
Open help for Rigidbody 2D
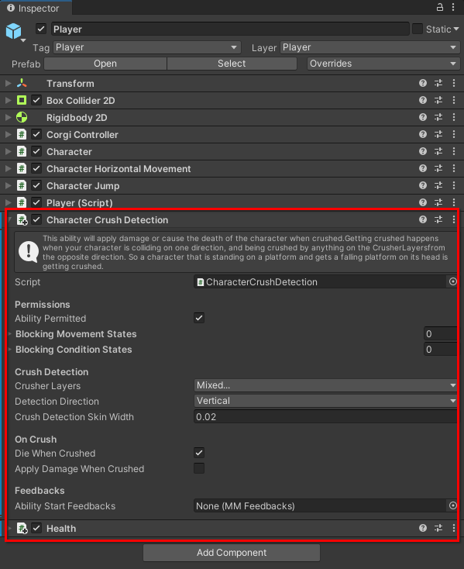pos(423,117)
